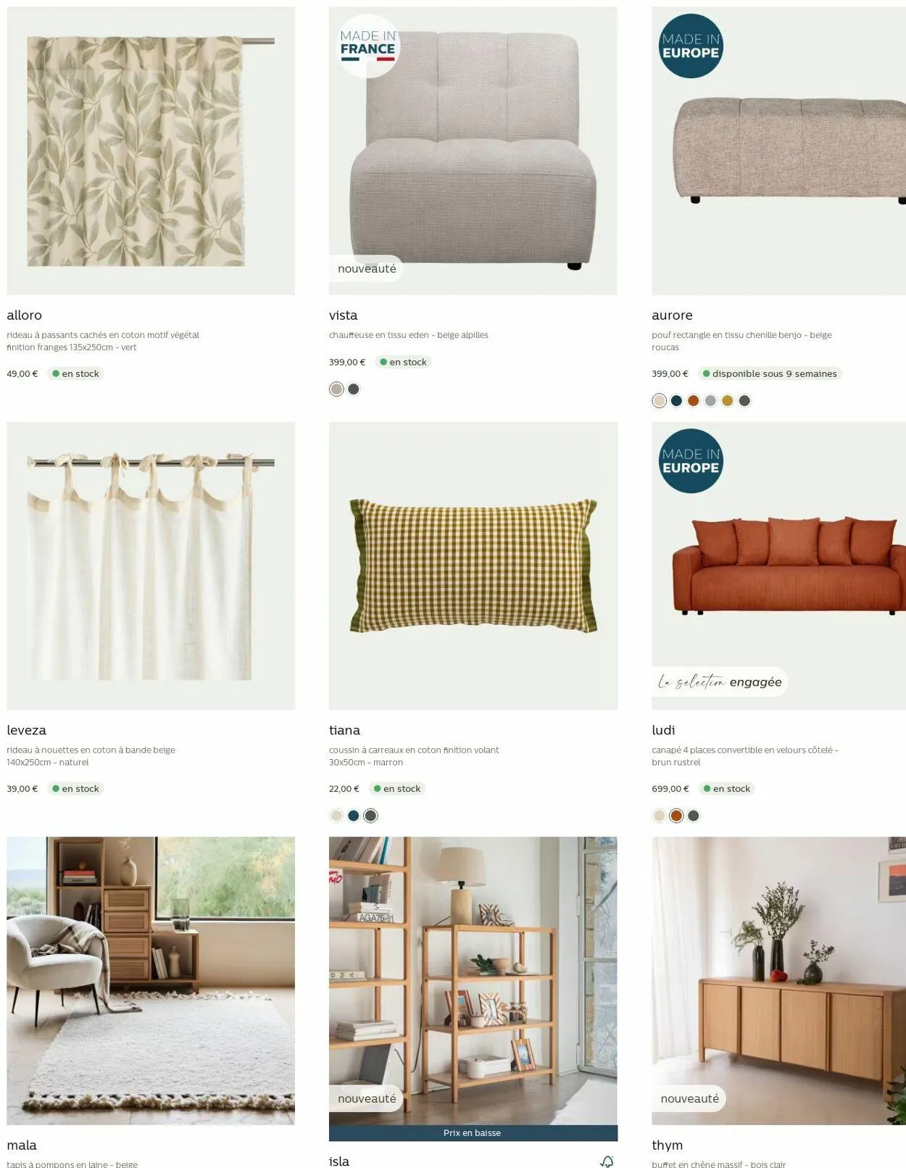Viewport: 906px width, 1168px height.
Task: Click the tiana checkered cushion image
Action: pyautogui.click(x=473, y=566)
